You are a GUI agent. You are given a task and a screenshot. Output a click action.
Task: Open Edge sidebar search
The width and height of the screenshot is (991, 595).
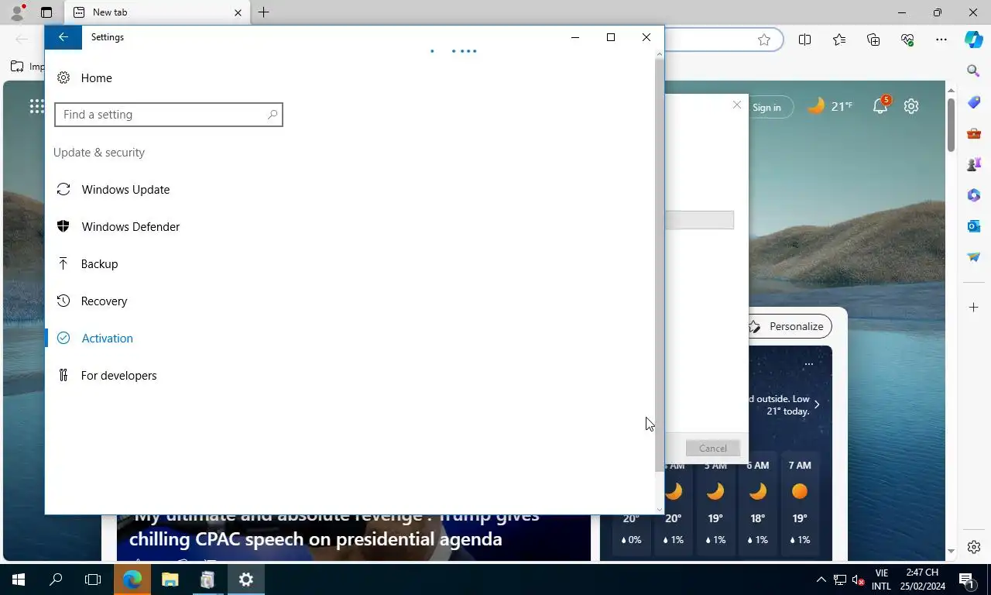pyautogui.click(x=974, y=71)
